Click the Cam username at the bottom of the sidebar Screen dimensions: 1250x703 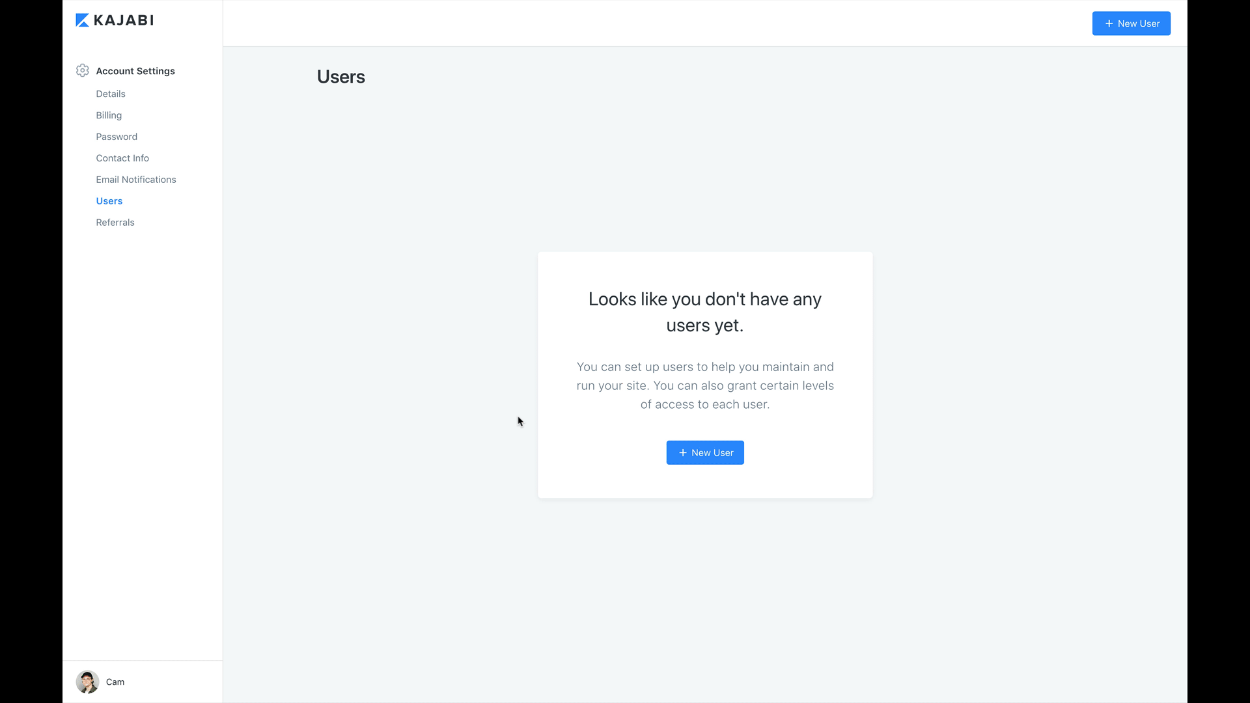(115, 682)
